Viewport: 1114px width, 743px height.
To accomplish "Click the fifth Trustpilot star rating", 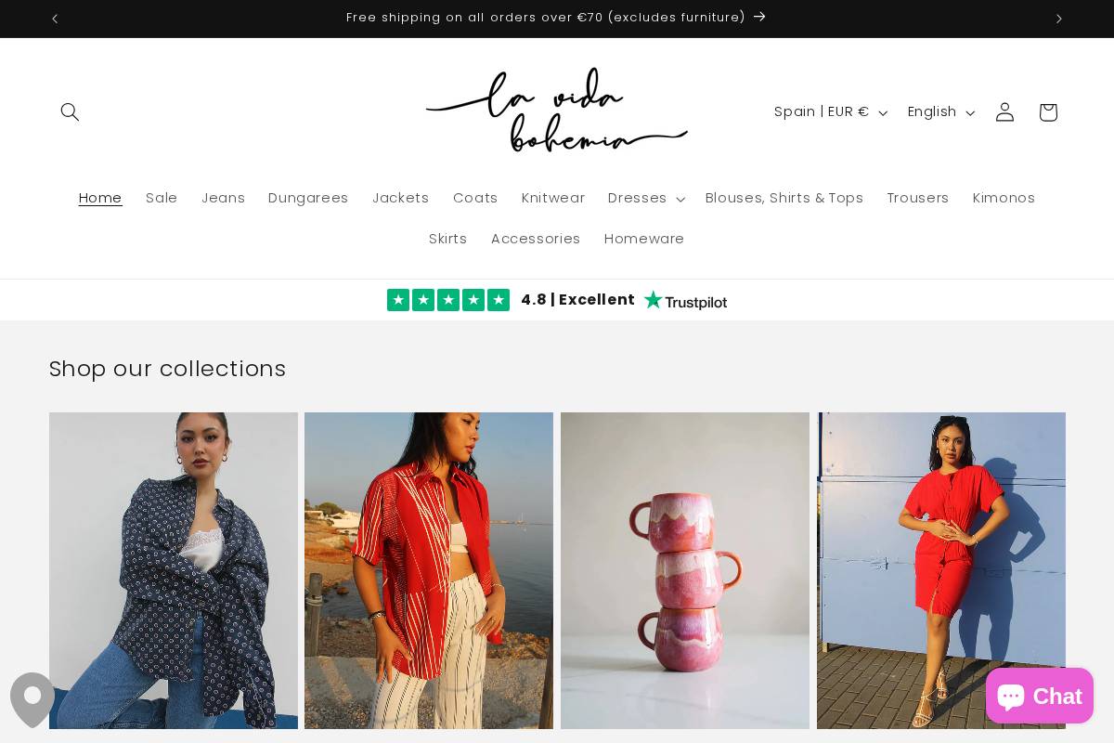I will click(x=499, y=299).
